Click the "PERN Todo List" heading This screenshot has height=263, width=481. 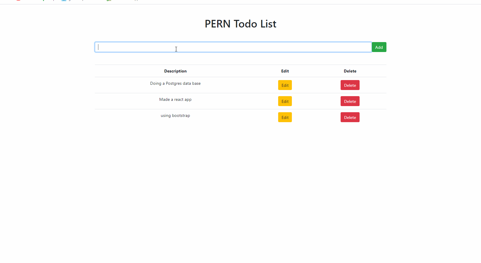240,24
